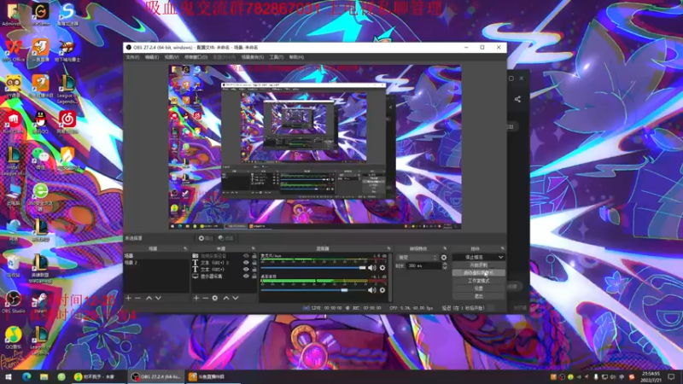Open the Windows Start menu
The width and height of the screenshot is (683, 384).
[9, 376]
